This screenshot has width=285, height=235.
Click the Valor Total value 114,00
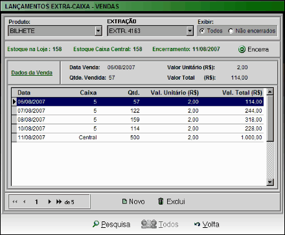click(x=239, y=78)
